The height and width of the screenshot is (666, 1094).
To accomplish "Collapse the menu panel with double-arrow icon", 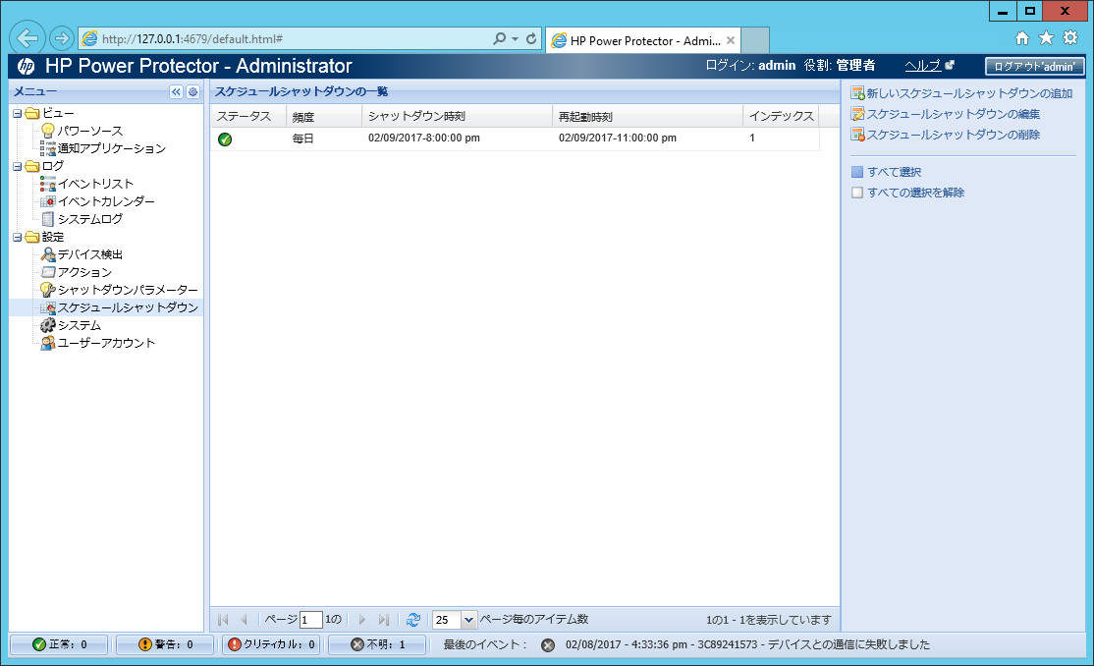I will point(176,91).
